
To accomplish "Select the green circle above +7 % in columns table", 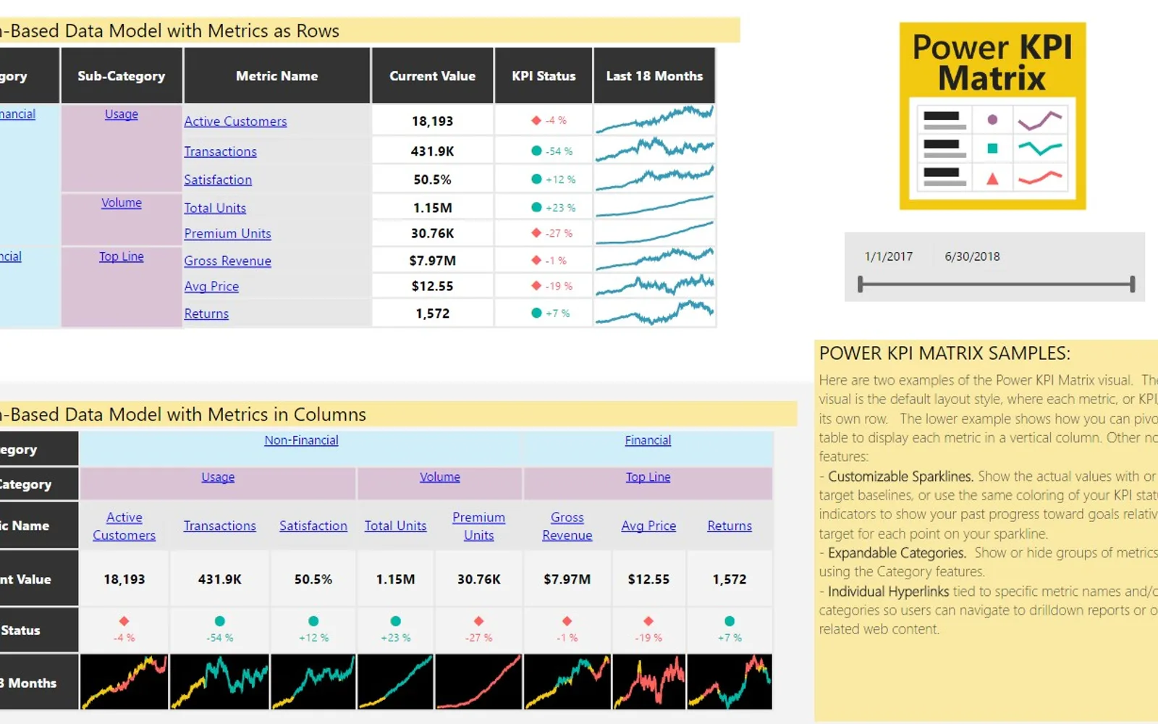I will coord(730,621).
